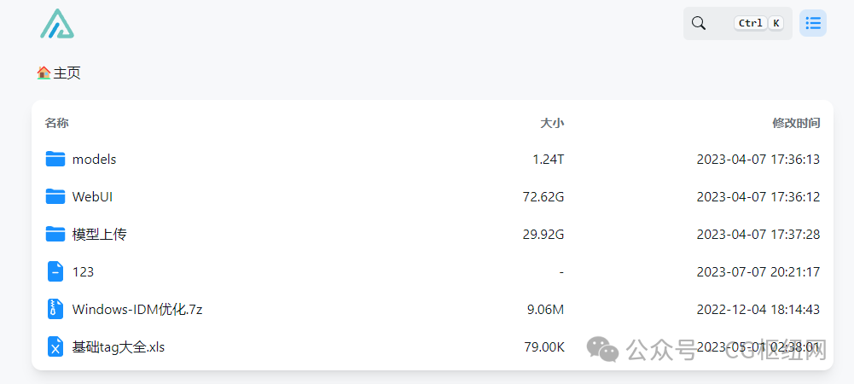Open the WebUI folder icon
The height and width of the screenshot is (384, 854).
click(55, 196)
